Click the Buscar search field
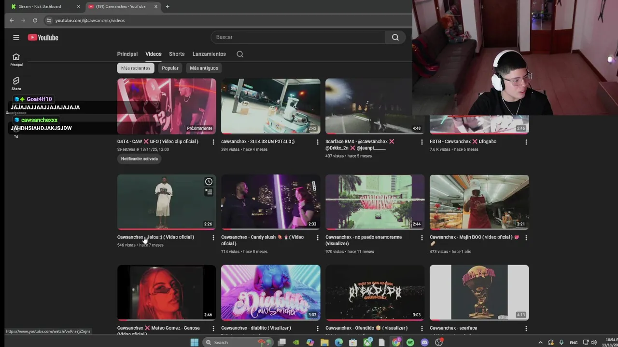 (298, 37)
